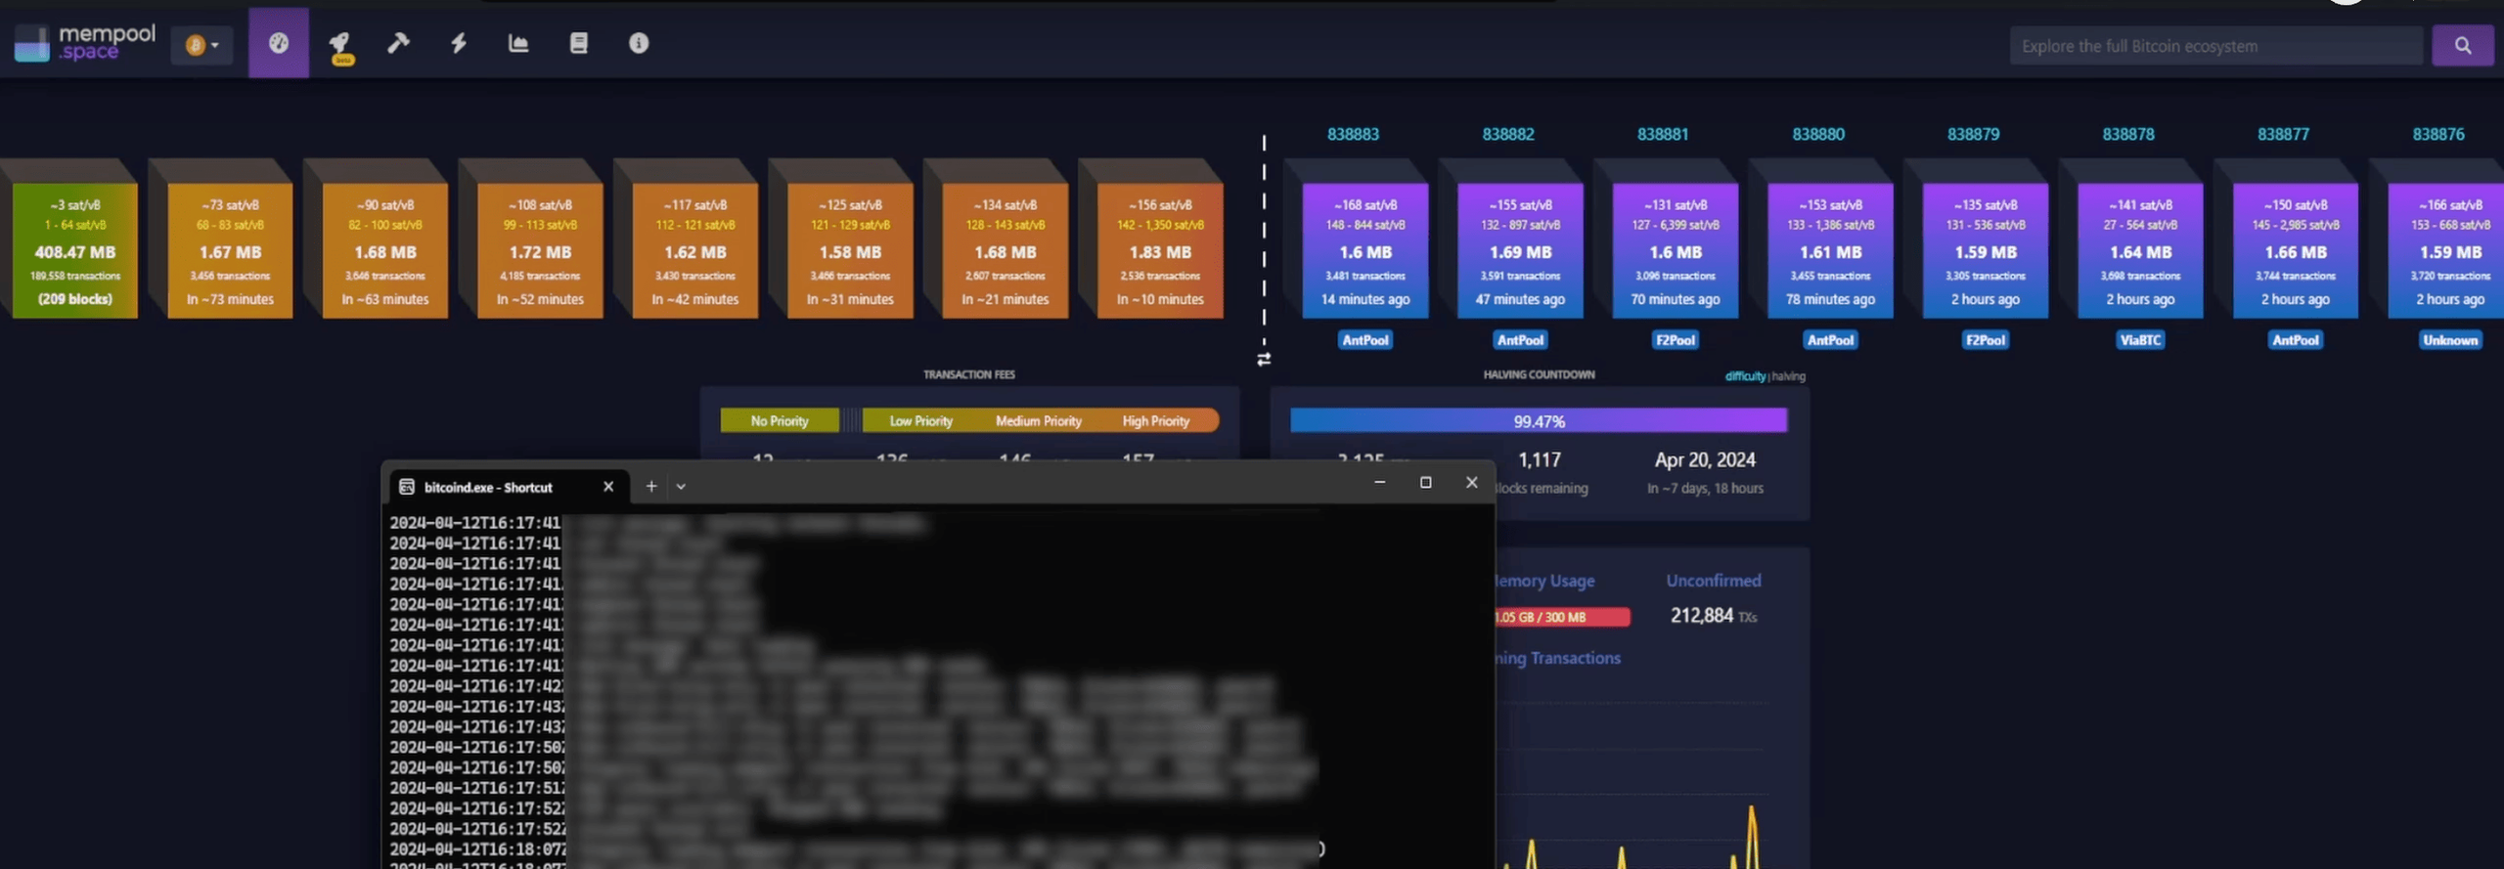The width and height of the screenshot is (2504, 869).
Task: Click the red memory usage bar 1.05 GB / 300 MB
Action: point(1563,618)
